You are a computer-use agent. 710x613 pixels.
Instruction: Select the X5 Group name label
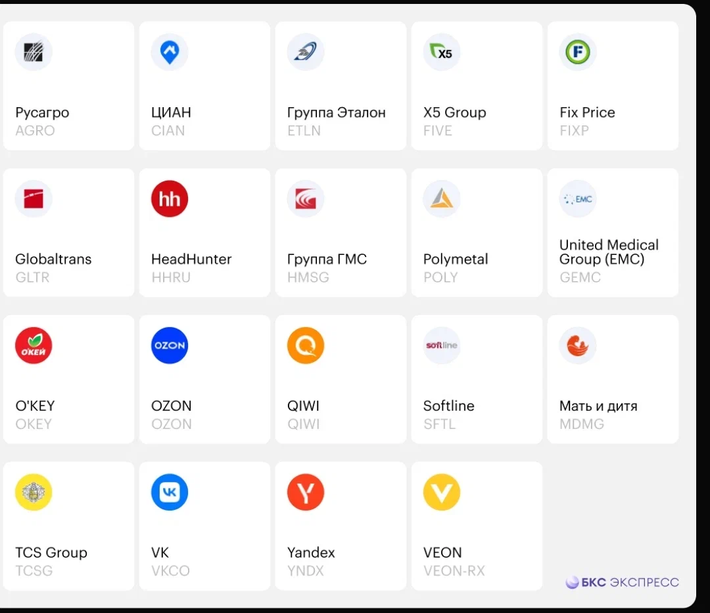click(455, 112)
